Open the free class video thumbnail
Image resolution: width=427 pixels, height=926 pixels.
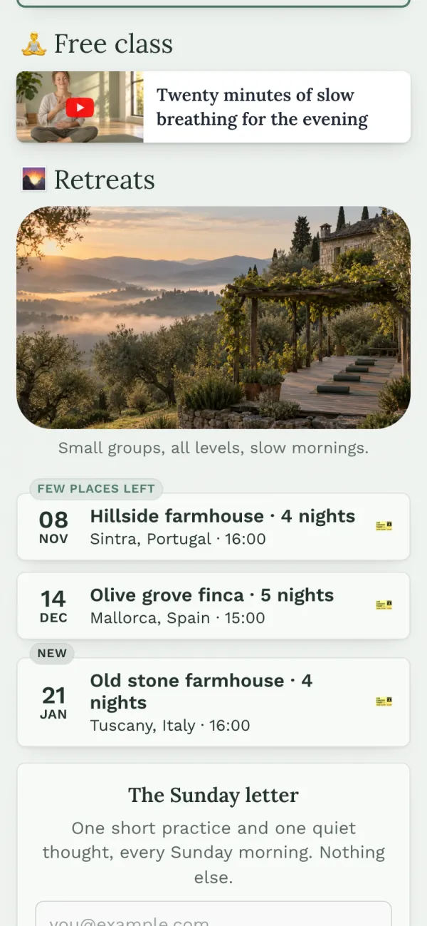pos(80,107)
